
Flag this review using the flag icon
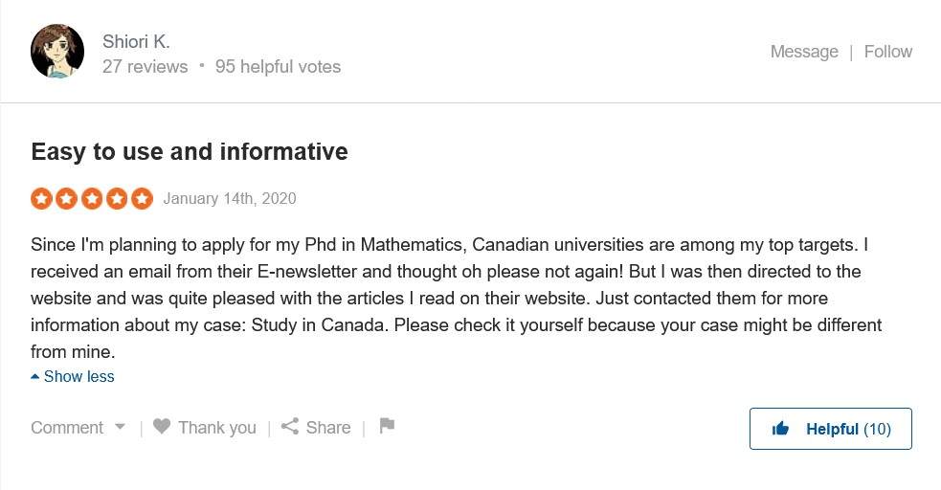[387, 426]
